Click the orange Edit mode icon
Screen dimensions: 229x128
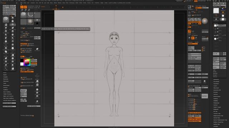pyautogui.click(x=22, y=7)
